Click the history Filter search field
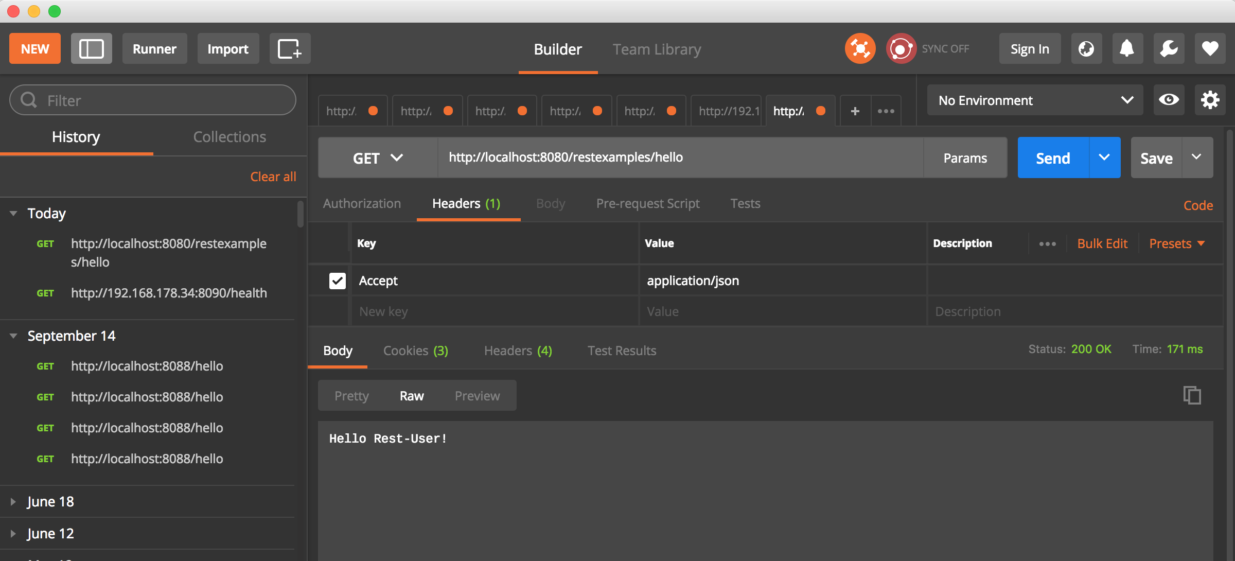This screenshot has width=1235, height=561. click(153, 100)
